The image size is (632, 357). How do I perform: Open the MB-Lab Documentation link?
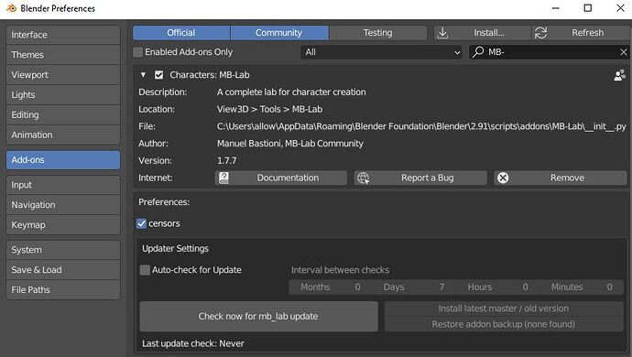coord(281,178)
